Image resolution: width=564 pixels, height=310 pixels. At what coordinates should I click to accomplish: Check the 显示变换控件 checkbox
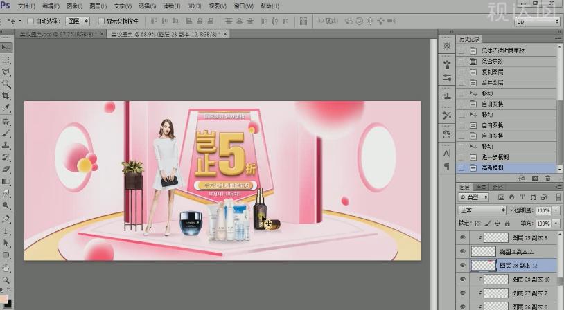(x=101, y=21)
